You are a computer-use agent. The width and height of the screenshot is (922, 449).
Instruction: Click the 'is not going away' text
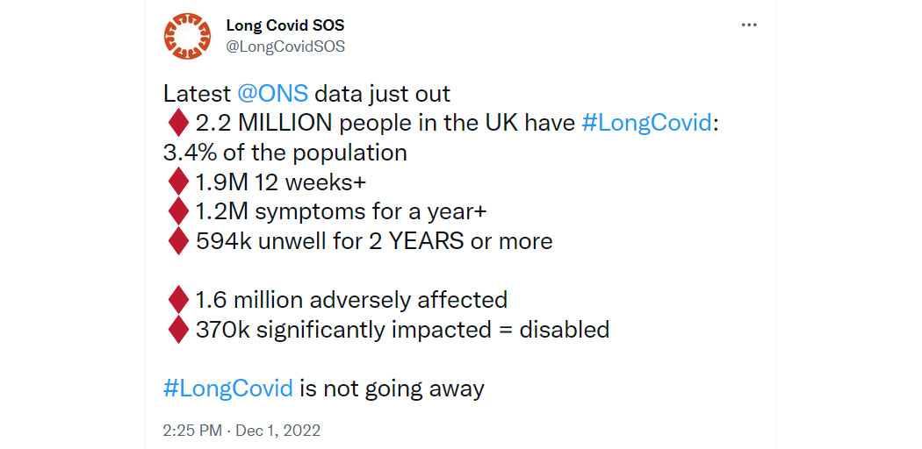pyautogui.click(x=393, y=388)
